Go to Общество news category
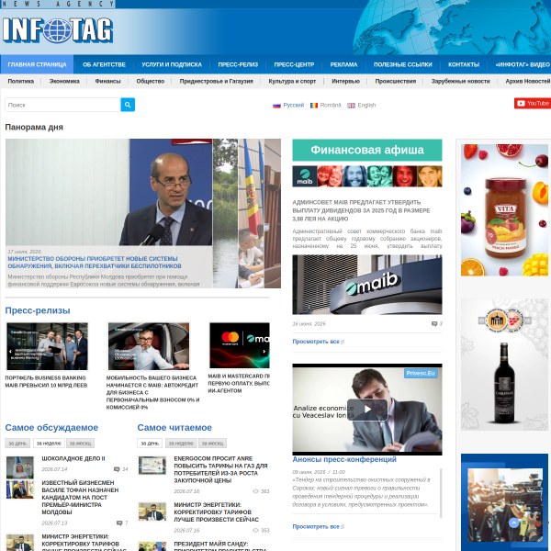 pos(151,81)
